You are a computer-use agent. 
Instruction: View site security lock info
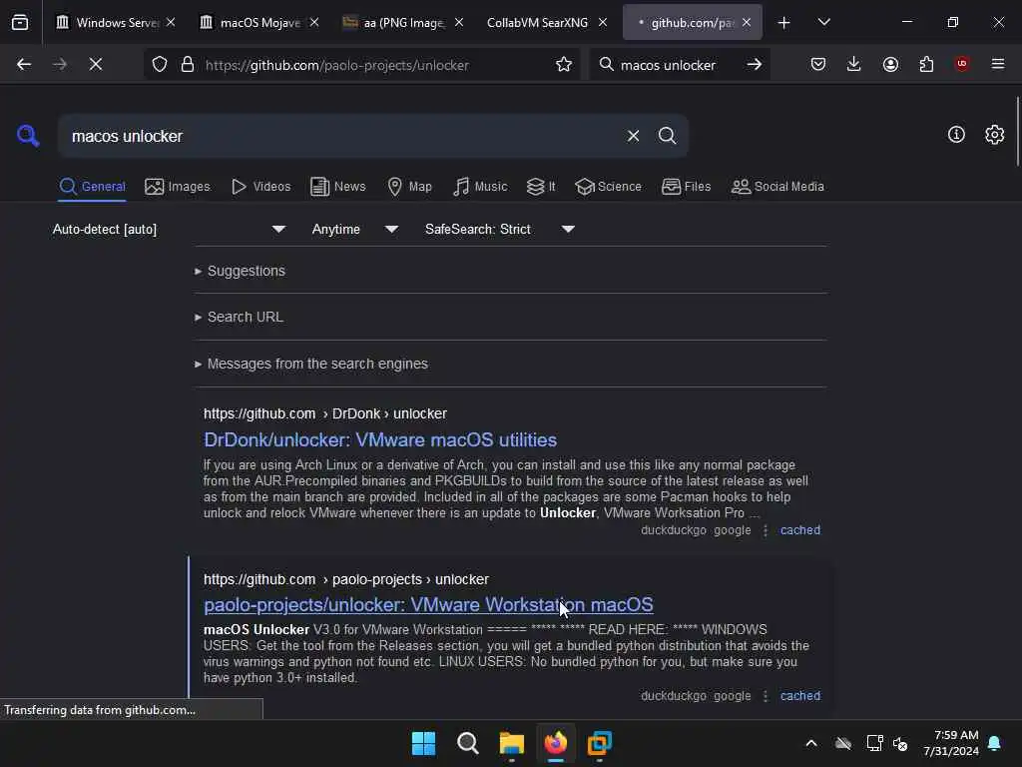tap(188, 64)
